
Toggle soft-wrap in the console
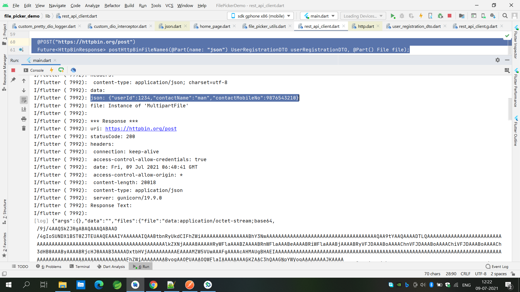click(x=24, y=100)
